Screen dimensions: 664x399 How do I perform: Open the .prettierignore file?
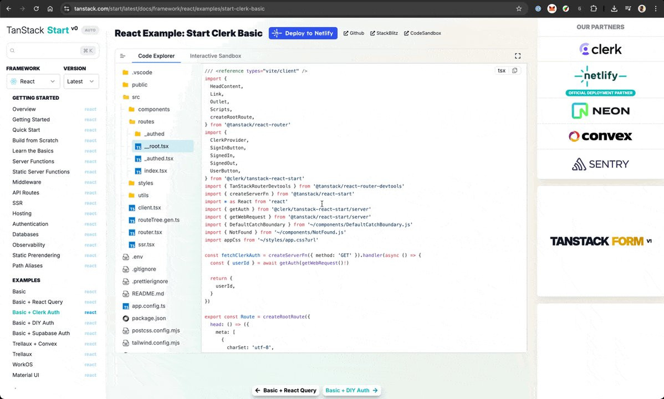pyautogui.click(x=145, y=282)
